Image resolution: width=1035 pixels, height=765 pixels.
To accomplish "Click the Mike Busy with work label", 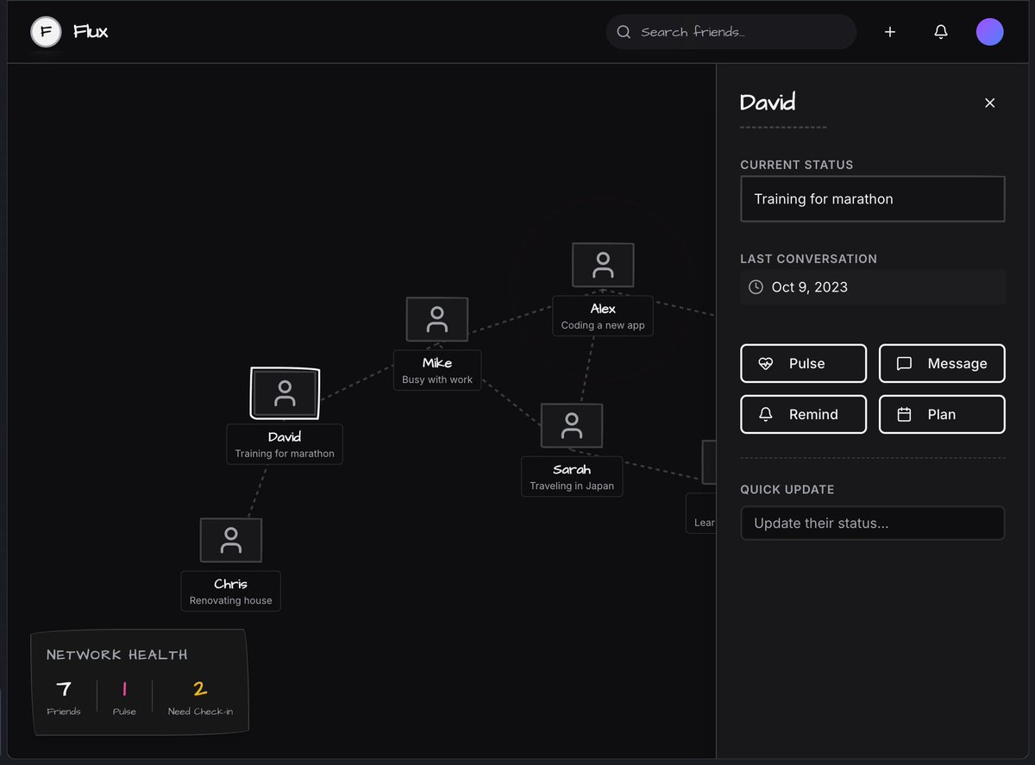I will (437, 371).
